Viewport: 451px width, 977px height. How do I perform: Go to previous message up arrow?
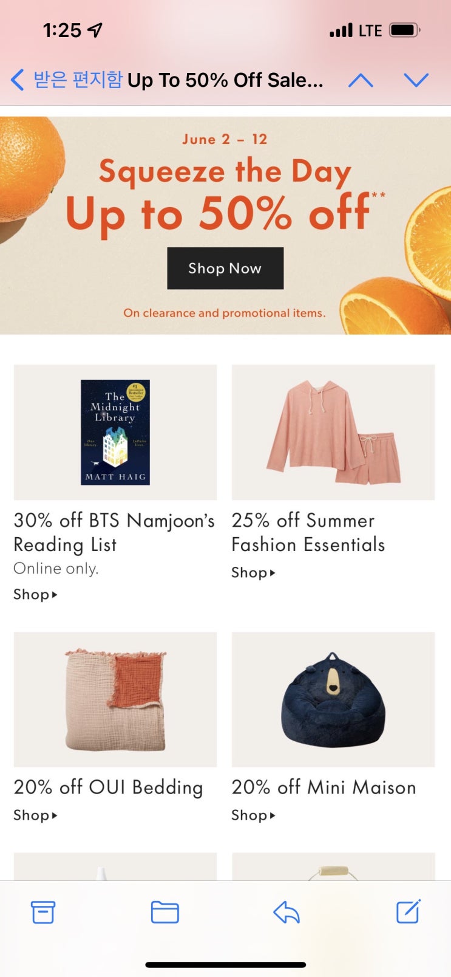(x=361, y=80)
